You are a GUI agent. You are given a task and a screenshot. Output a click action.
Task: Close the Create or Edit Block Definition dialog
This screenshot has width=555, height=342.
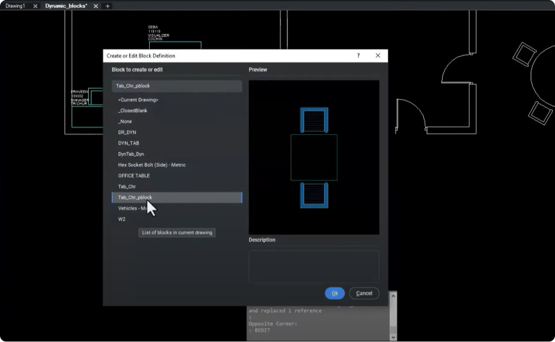click(x=377, y=55)
